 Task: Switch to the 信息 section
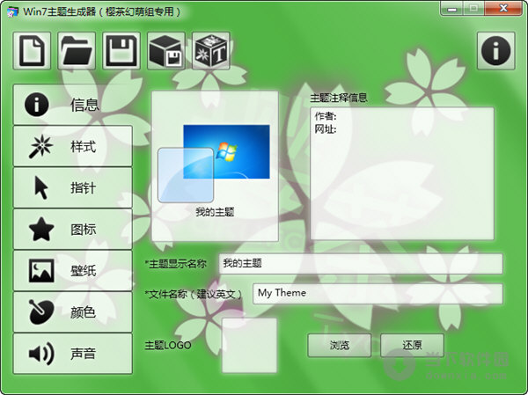pyautogui.click(x=73, y=105)
